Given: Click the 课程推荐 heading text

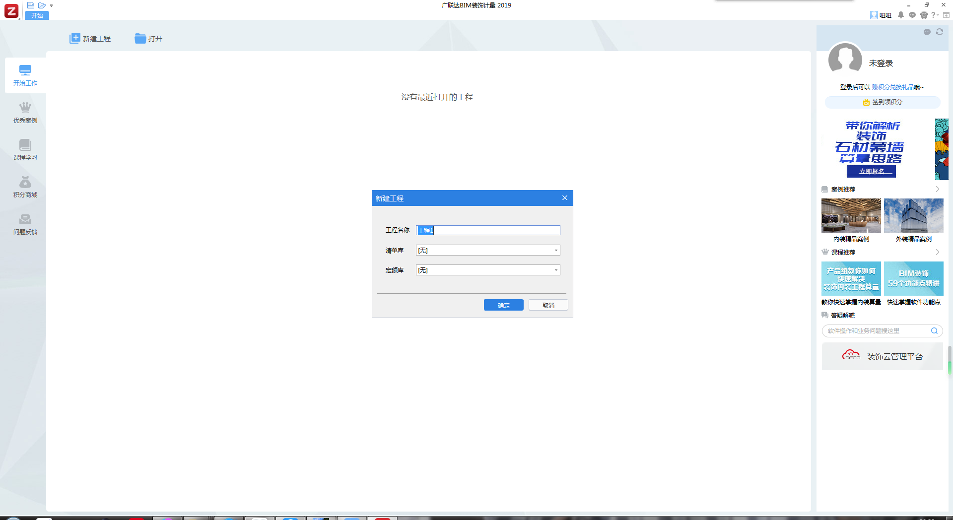Looking at the screenshot, I should (x=843, y=253).
